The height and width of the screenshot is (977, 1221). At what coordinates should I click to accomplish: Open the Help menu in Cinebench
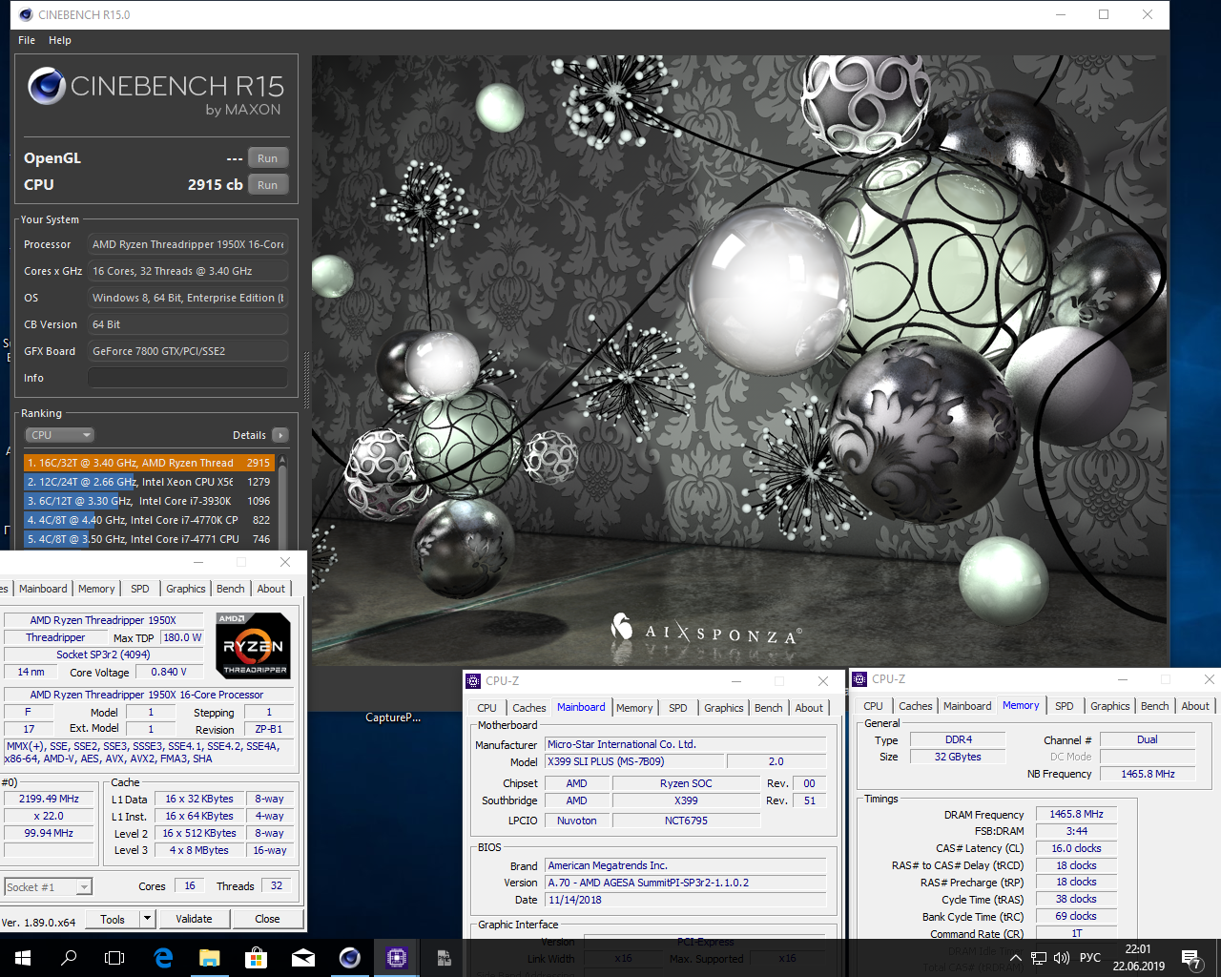(x=60, y=40)
